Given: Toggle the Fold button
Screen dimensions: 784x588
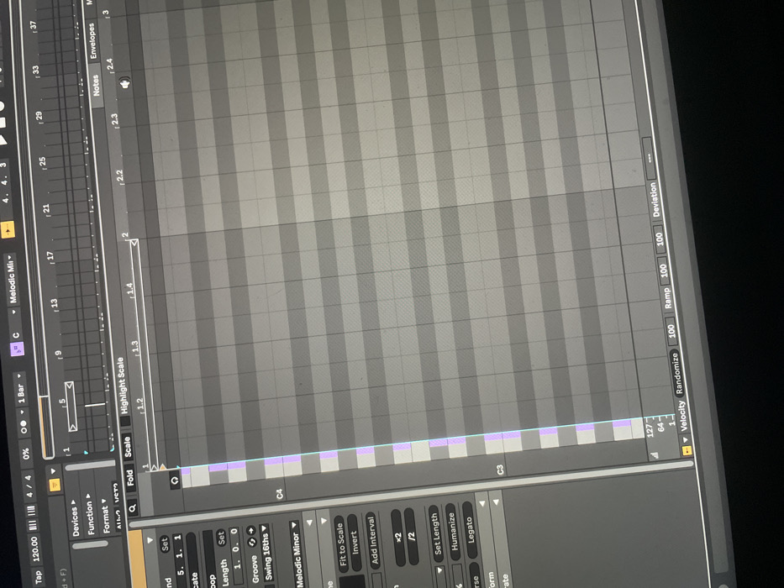Looking at the screenshot, I should (x=130, y=477).
